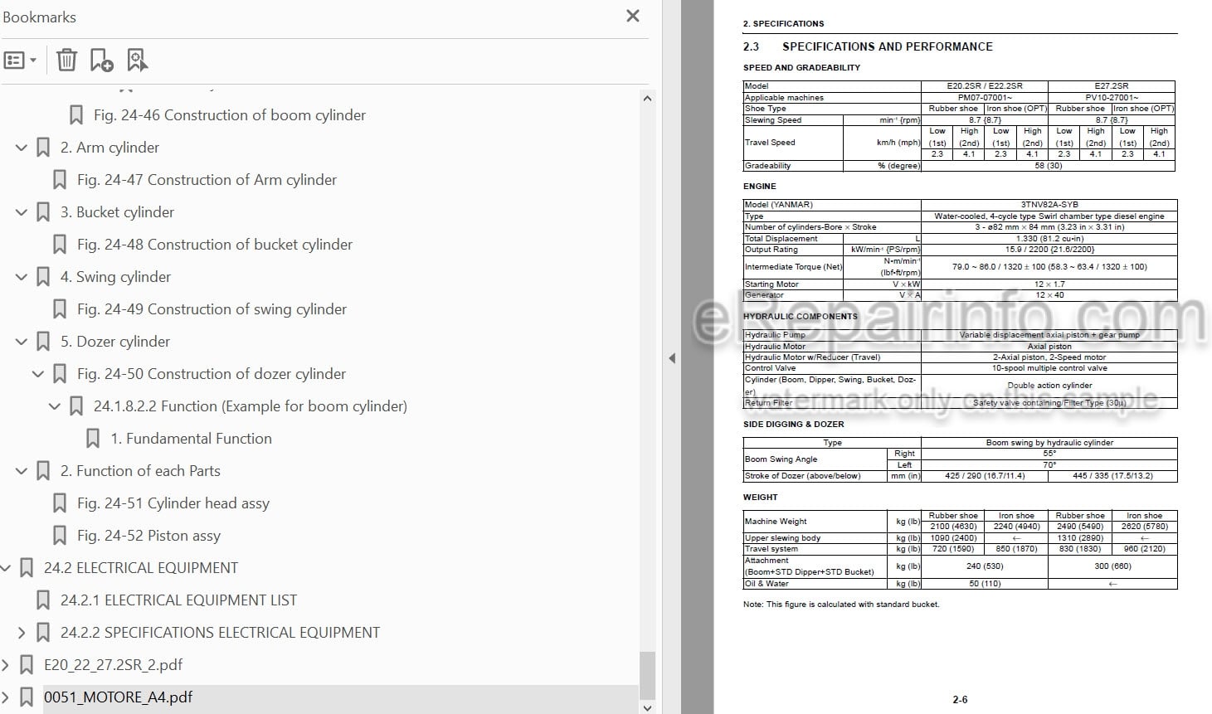Expand the 0051_MOTORE_A4.pdf bookmark
This screenshot has height=714, width=1212.
5,697
